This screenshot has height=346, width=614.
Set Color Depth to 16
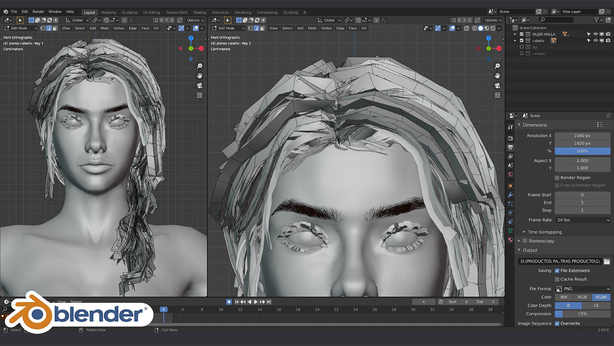[596, 305]
